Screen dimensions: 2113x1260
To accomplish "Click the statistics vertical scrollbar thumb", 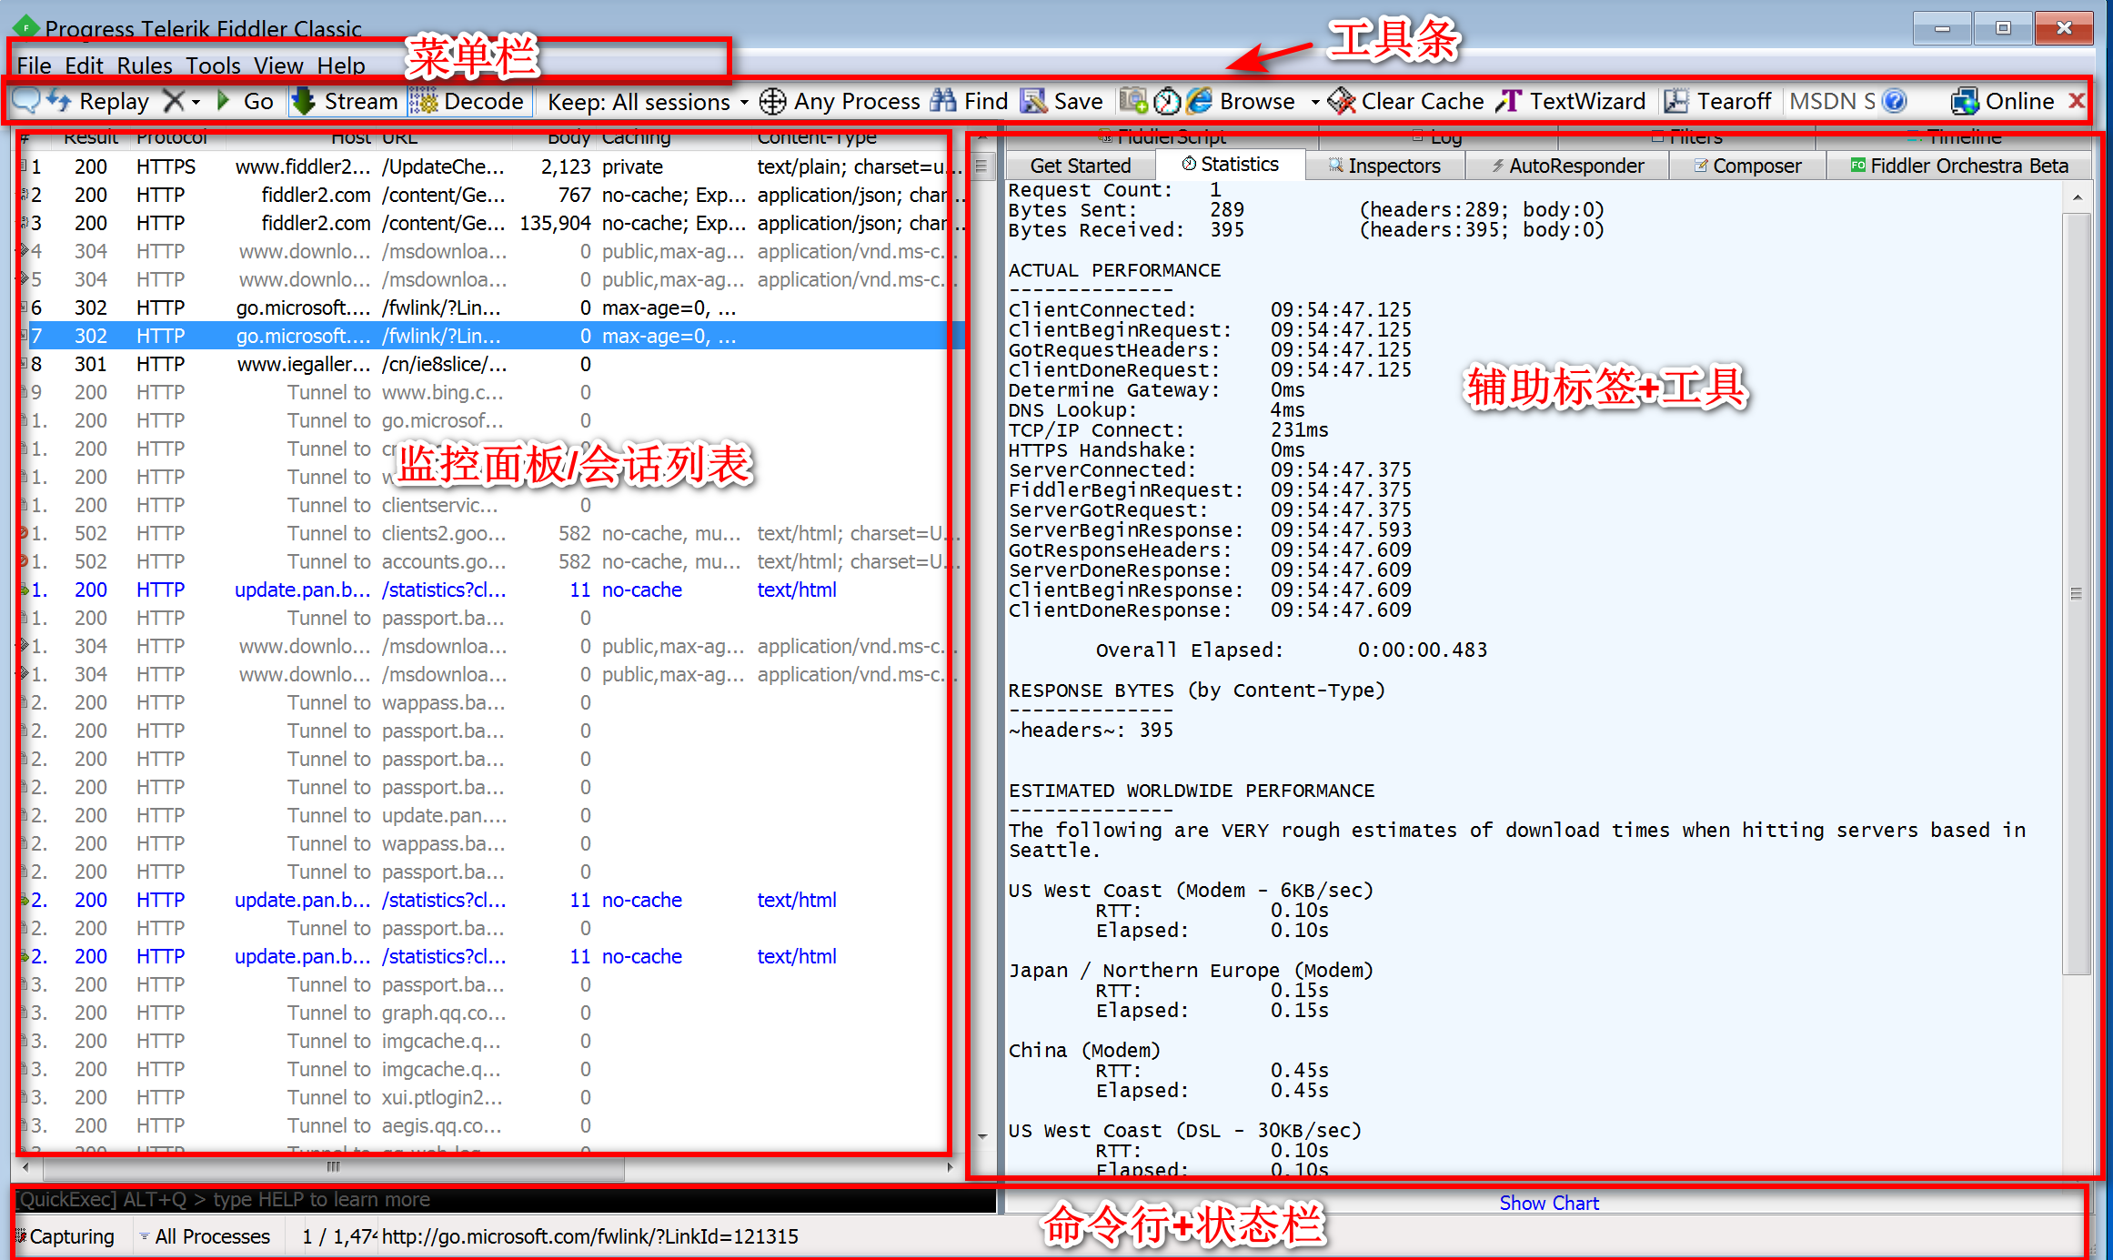I will [x=2076, y=593].
